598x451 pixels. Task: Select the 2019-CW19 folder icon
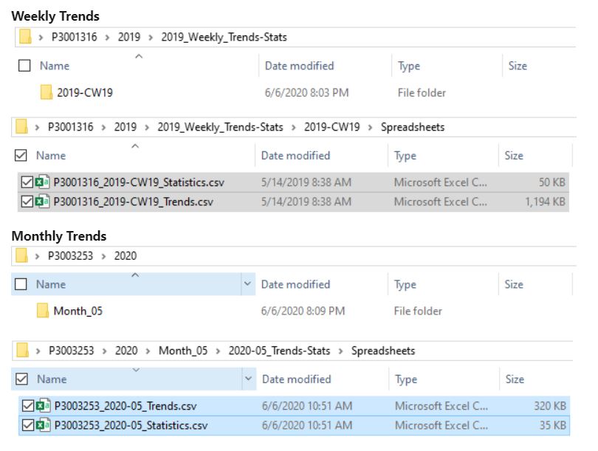coord(47,92)
